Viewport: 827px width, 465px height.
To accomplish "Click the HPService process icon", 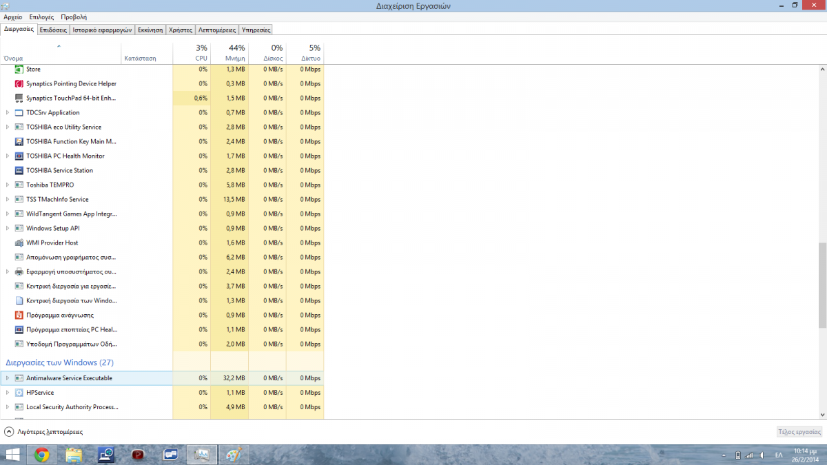I will pos(19,393).
